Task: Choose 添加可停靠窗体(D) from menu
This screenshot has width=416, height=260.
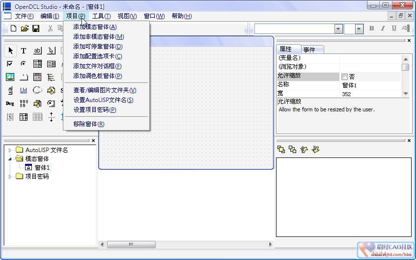Action: tap(106, 47)
